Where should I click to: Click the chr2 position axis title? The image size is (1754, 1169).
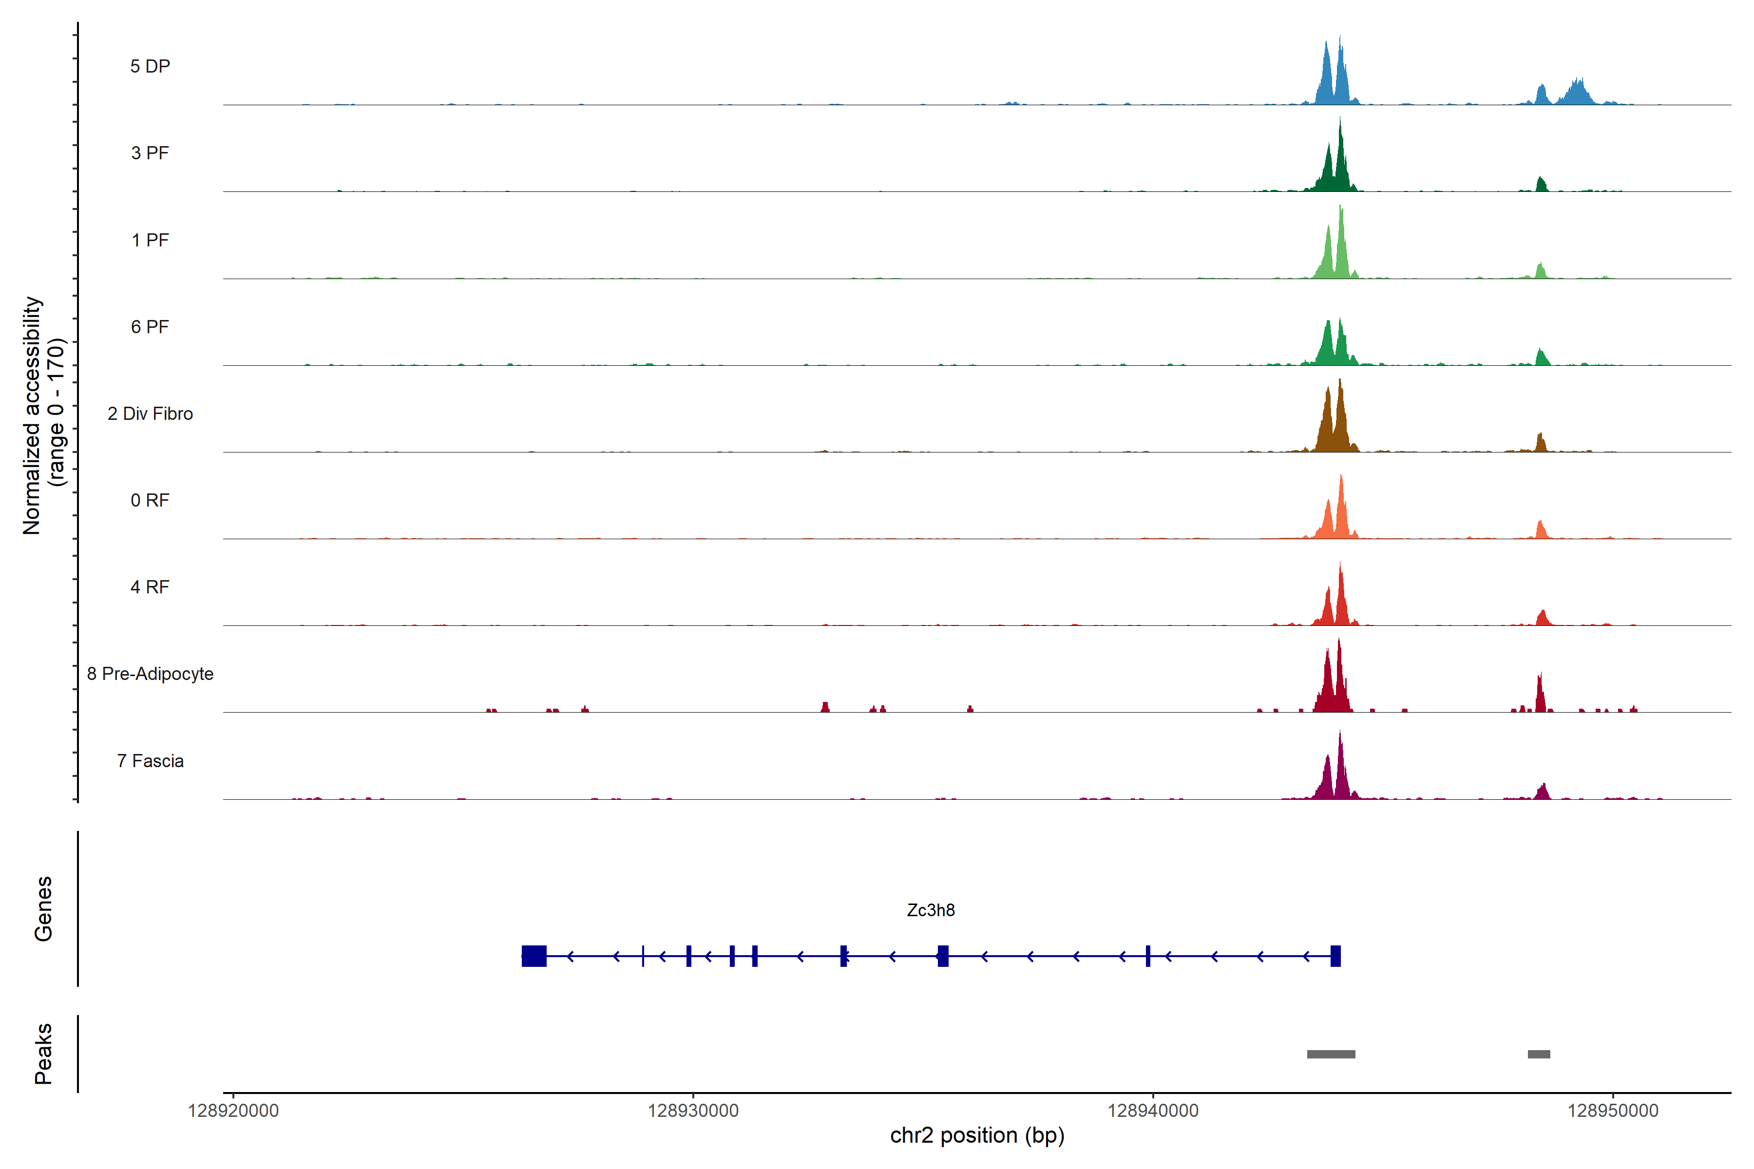(x=977, y=1135)
